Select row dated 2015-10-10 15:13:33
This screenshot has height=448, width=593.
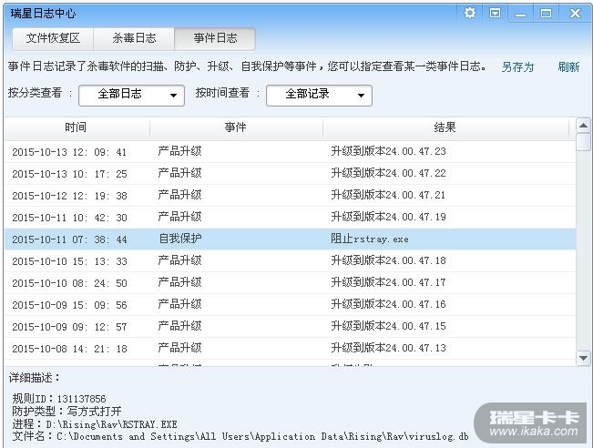291,261
